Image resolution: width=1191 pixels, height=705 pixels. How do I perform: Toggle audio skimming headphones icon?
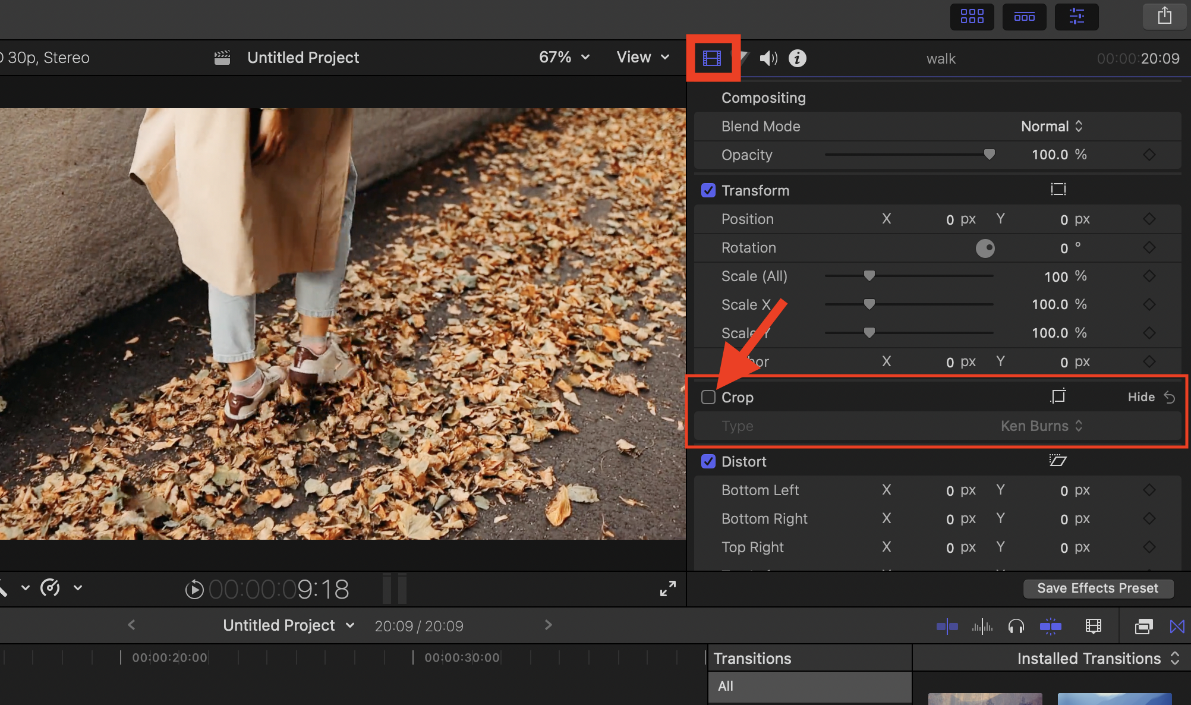pyautogui.click(x=1016, y=626)
